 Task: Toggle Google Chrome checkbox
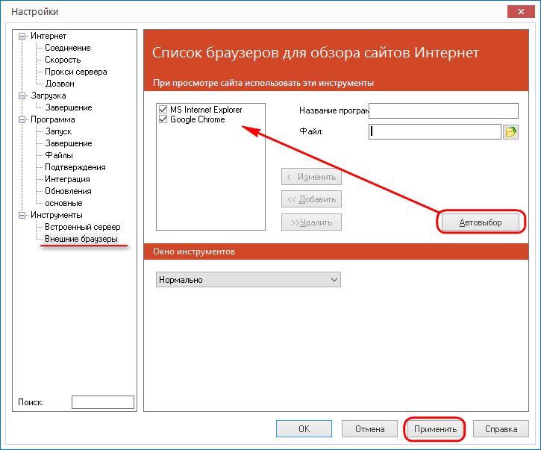(x=163, y=119)
